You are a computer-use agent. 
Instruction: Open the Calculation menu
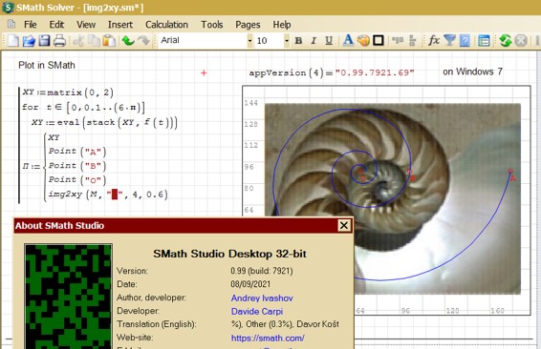(166, 25)
